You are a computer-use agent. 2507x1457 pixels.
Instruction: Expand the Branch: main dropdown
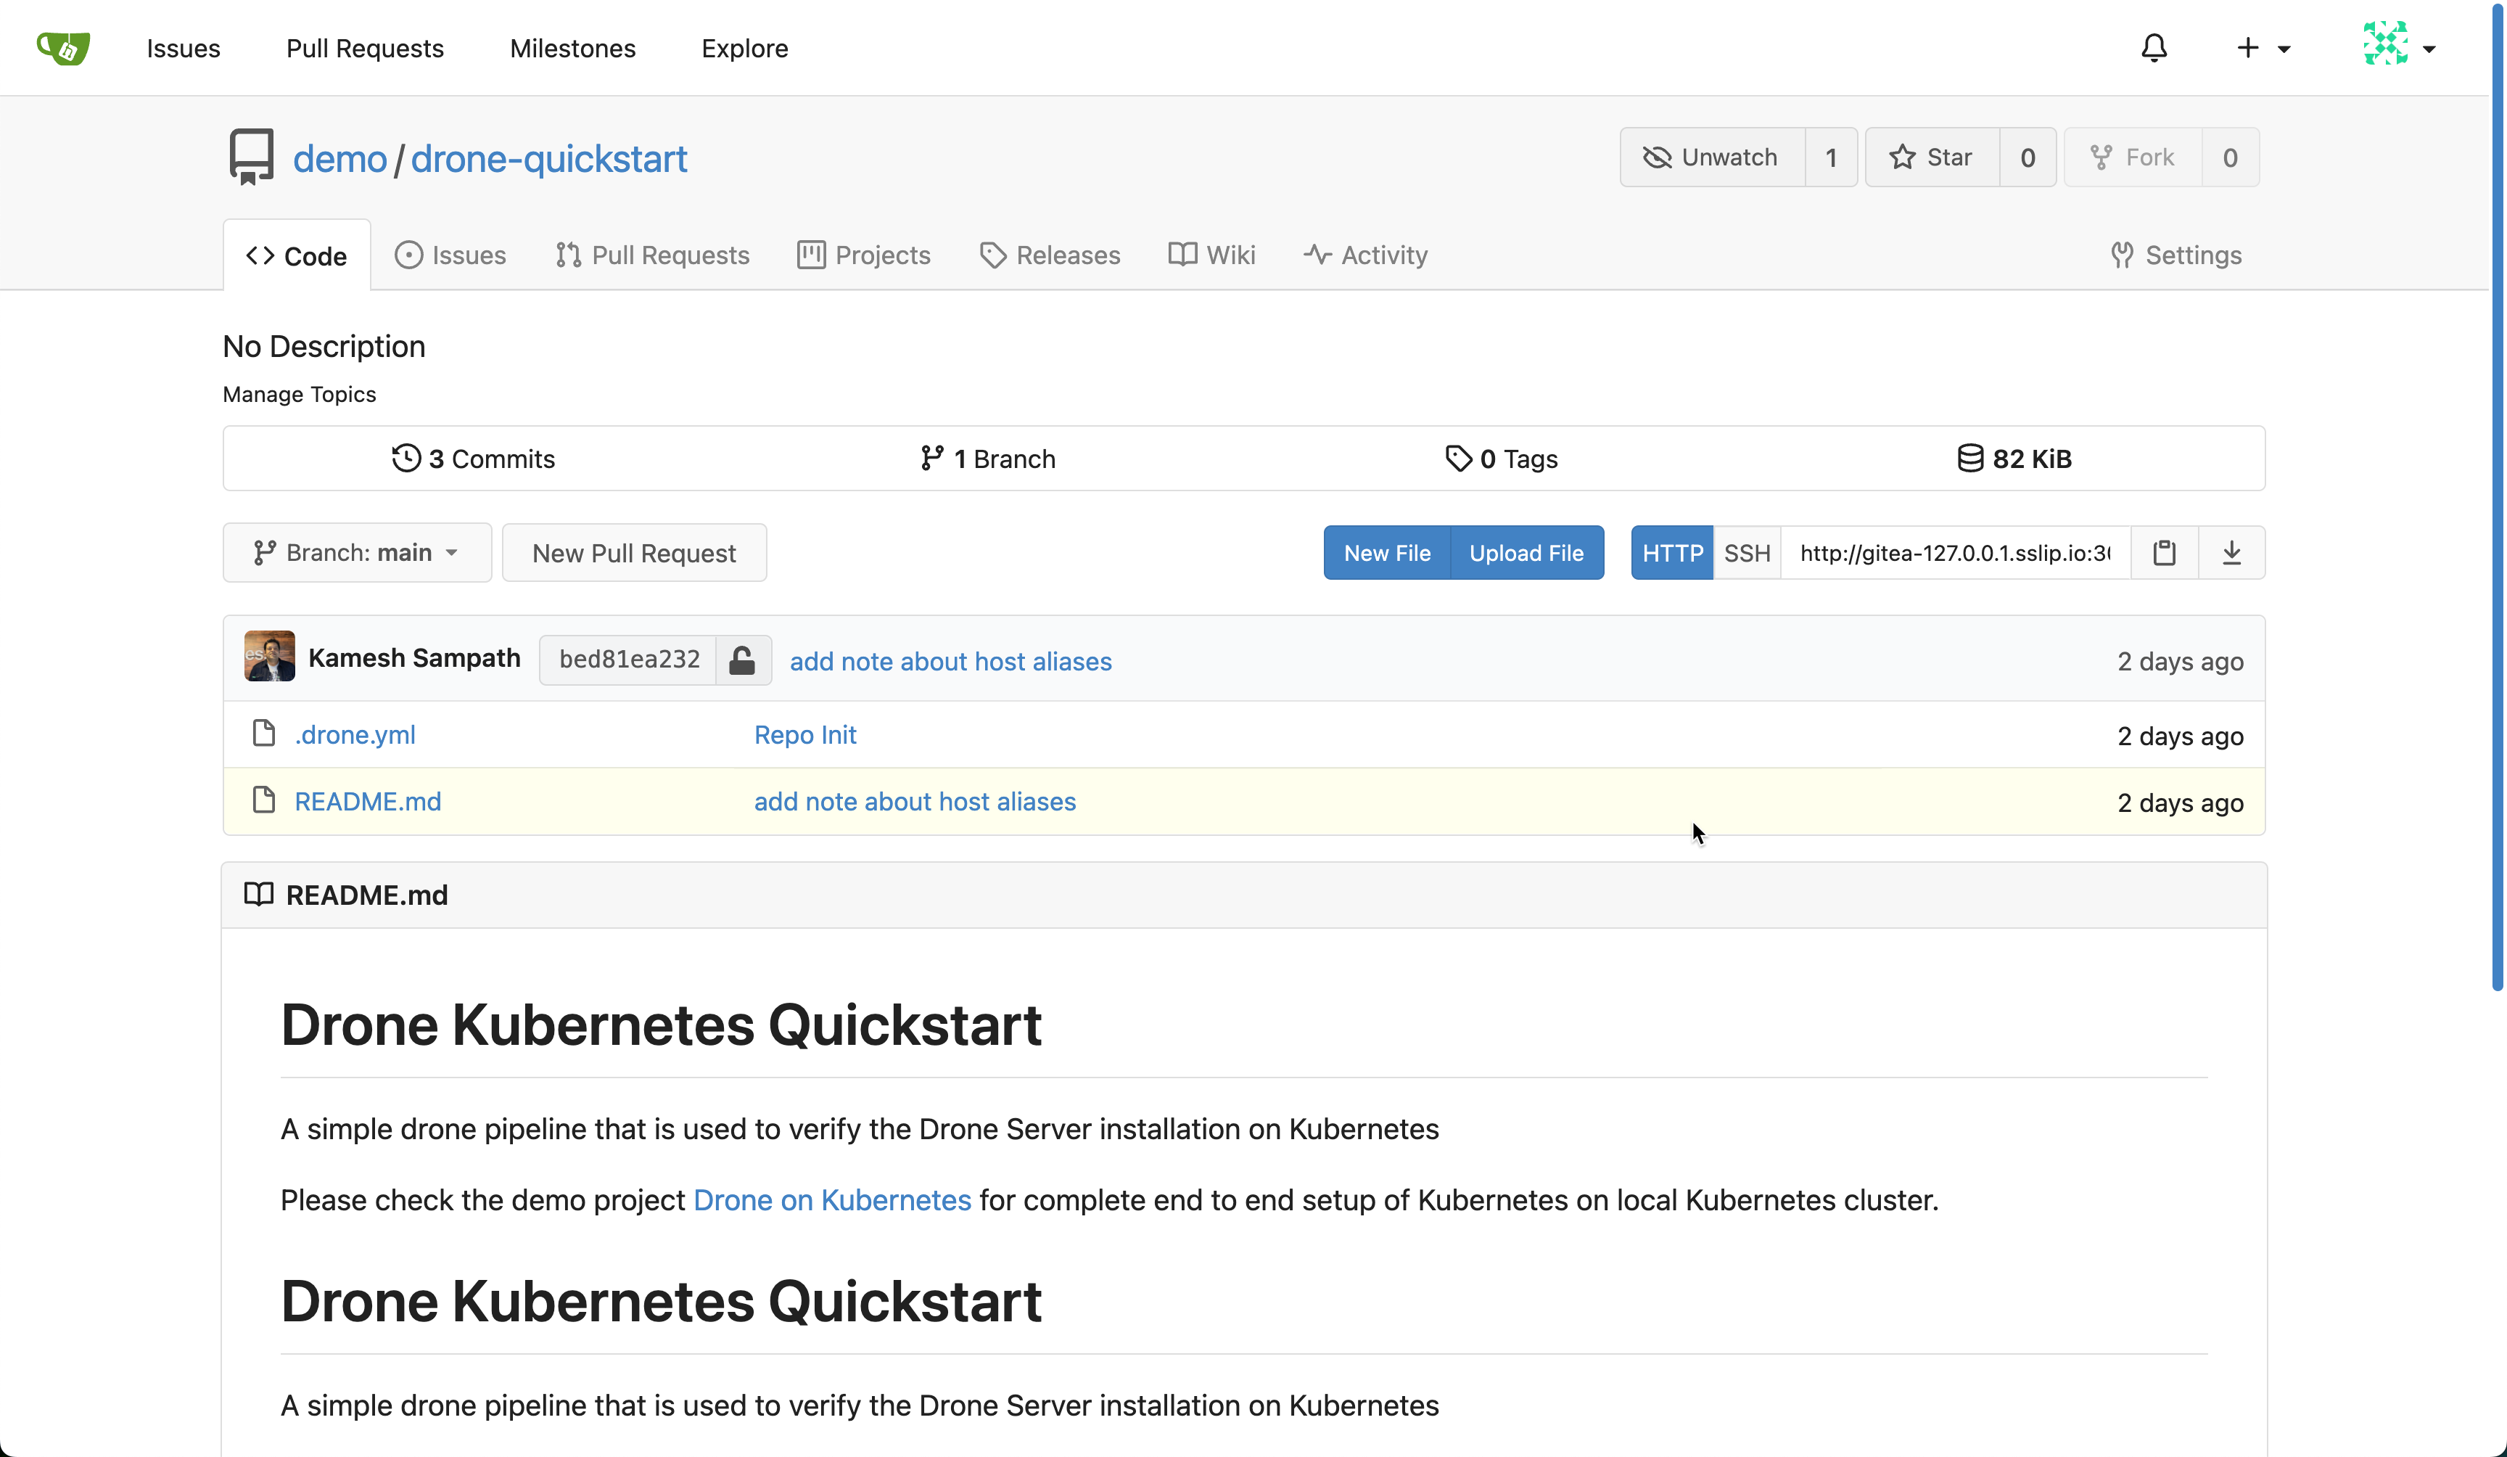pos(357,552)
